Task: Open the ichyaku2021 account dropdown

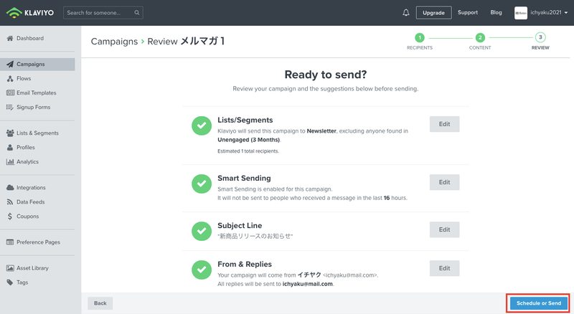Action: click(x=549, y=12)
